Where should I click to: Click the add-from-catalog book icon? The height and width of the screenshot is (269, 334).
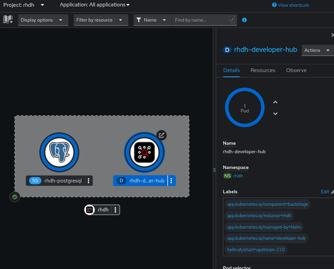[8, 20]
